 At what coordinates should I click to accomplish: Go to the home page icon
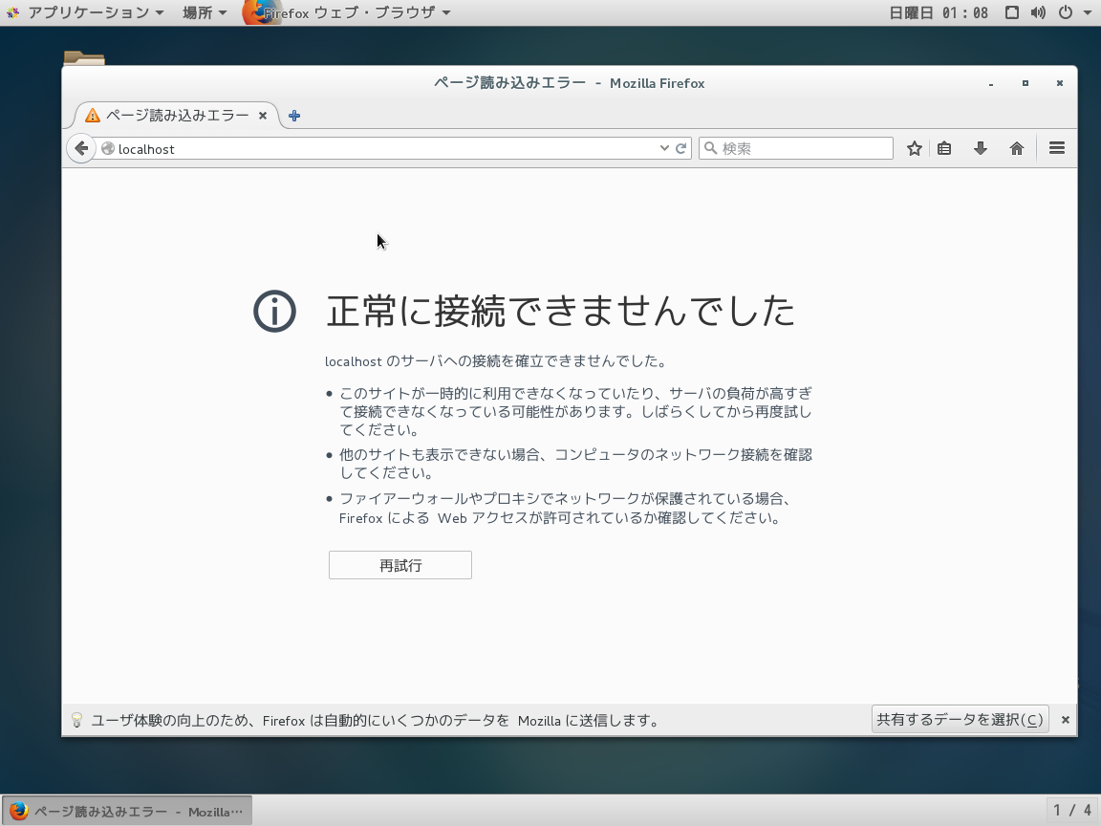point(1016,148)
